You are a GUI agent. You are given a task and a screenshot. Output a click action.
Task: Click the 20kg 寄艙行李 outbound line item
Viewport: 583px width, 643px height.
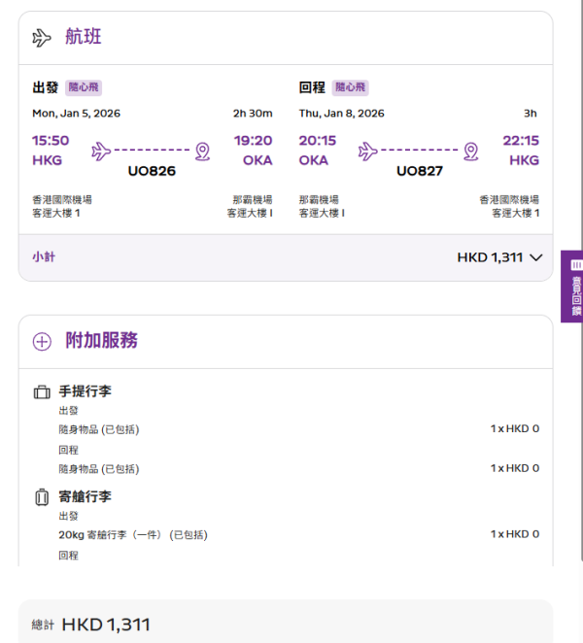coord(133,534)
